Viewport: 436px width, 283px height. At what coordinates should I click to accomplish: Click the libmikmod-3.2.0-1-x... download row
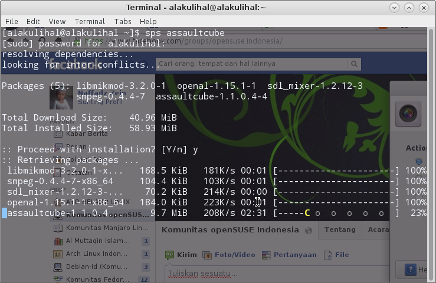214,171
